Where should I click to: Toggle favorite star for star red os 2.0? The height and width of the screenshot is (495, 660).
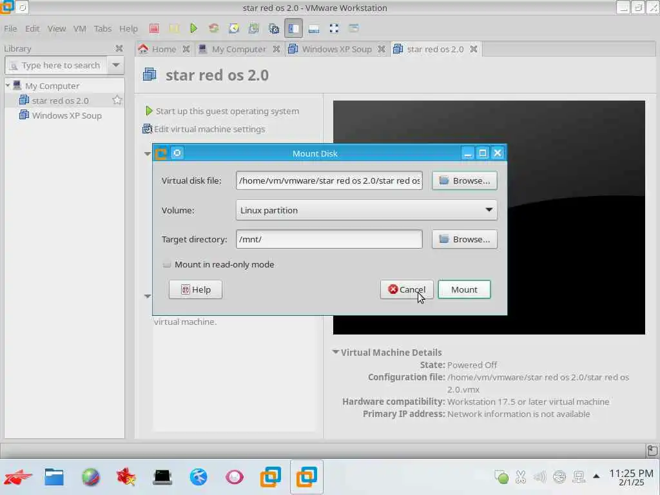click(117, 100)
